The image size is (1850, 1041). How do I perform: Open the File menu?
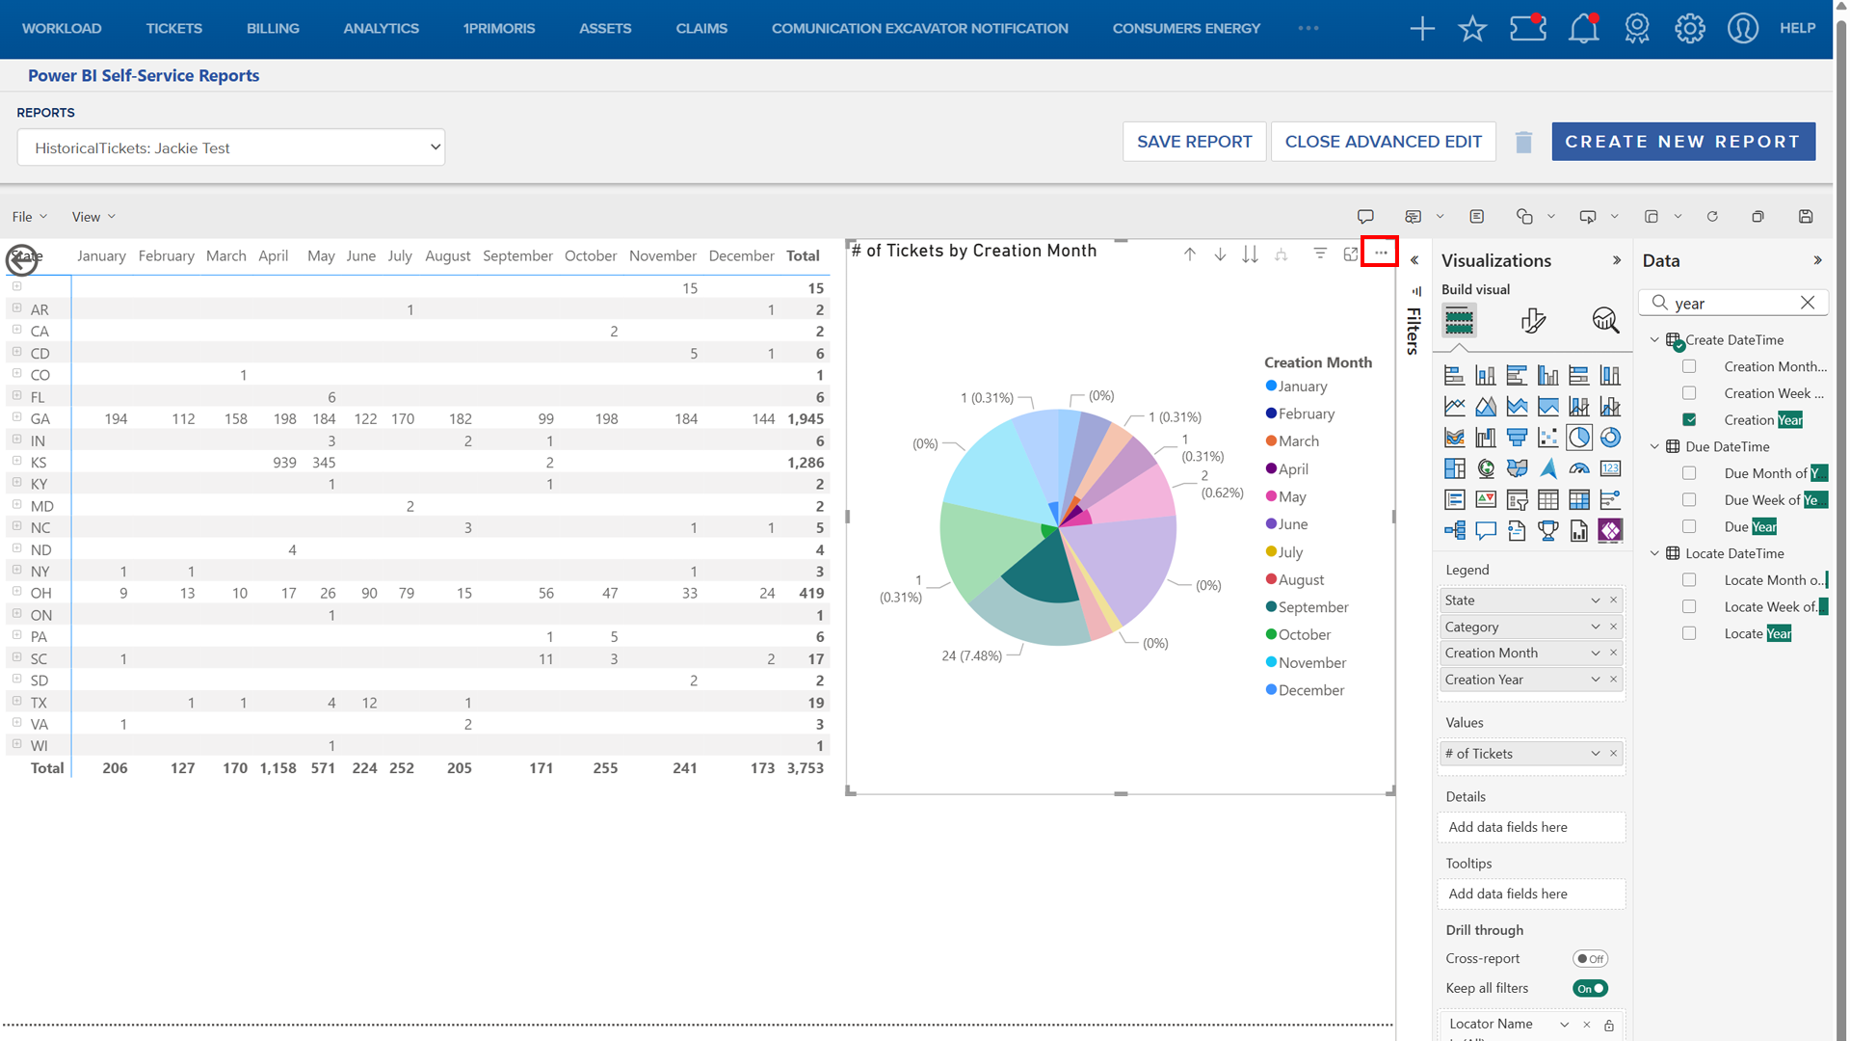(29, 217)
